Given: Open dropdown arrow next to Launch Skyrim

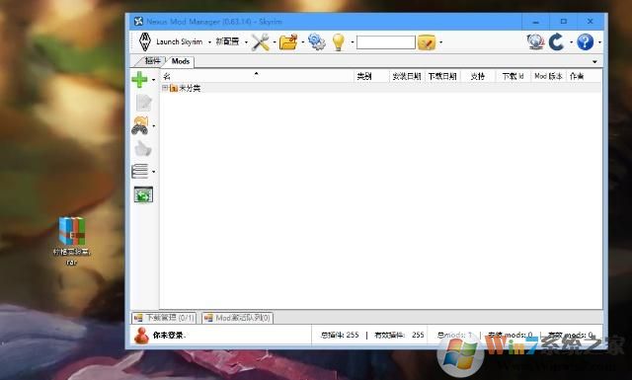Looking at the screenshot, I should (209, 42).
